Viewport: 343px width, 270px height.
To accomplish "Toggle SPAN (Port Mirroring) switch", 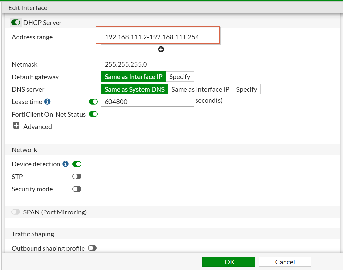I will (16, 212).
